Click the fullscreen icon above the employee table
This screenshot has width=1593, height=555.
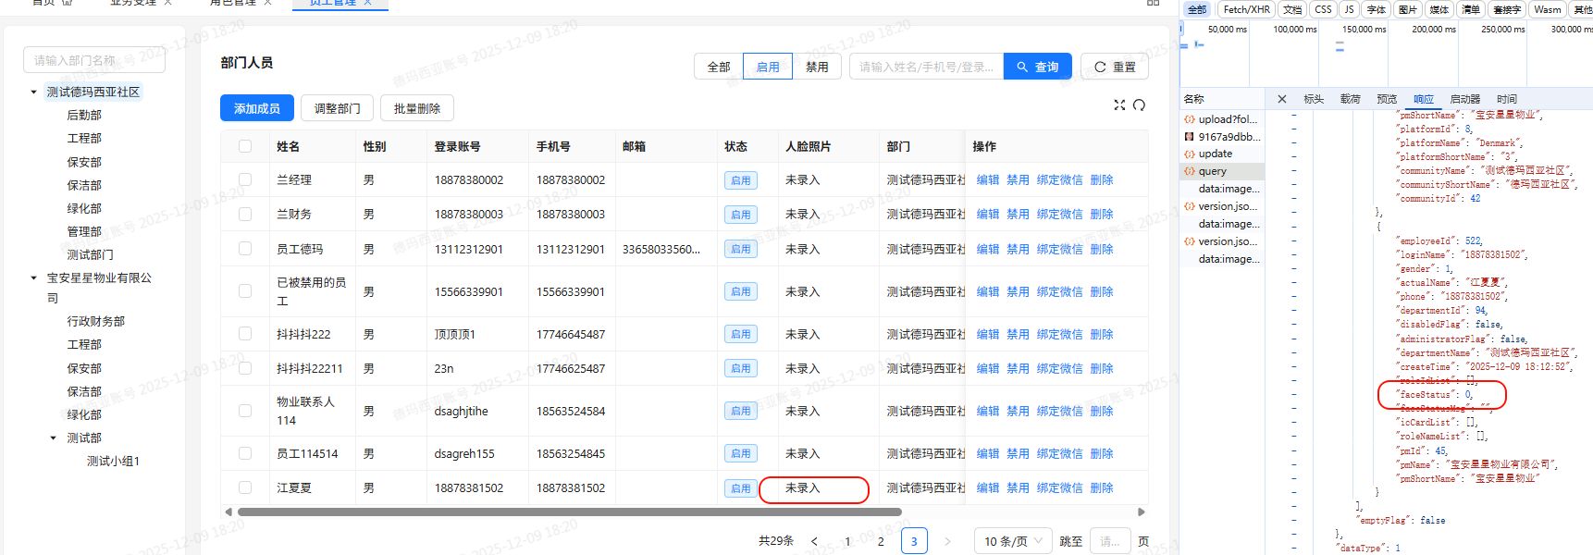[1119, 105]
